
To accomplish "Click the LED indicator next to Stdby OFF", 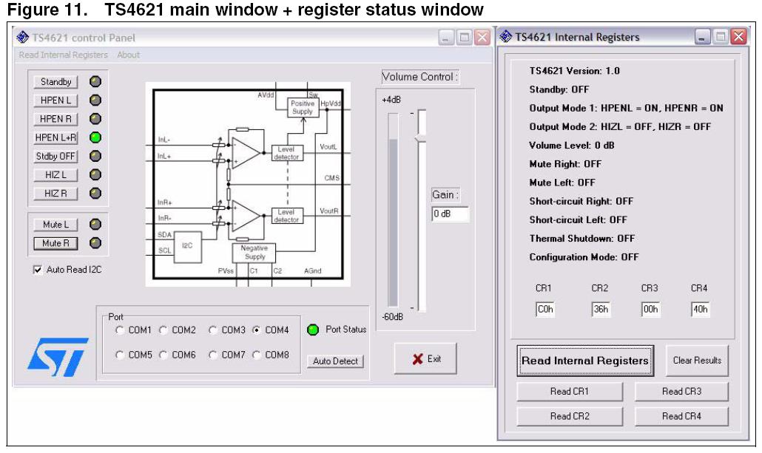I will pos(95,156).
